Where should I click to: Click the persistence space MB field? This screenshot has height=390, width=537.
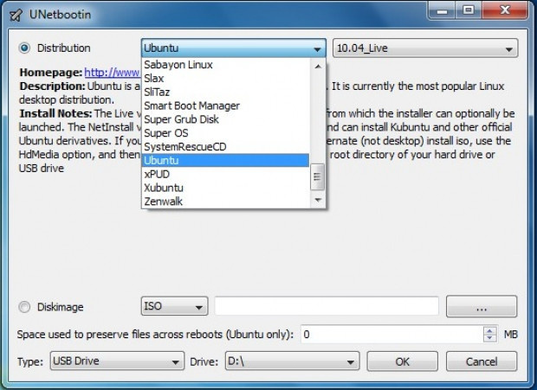point(392,335)
